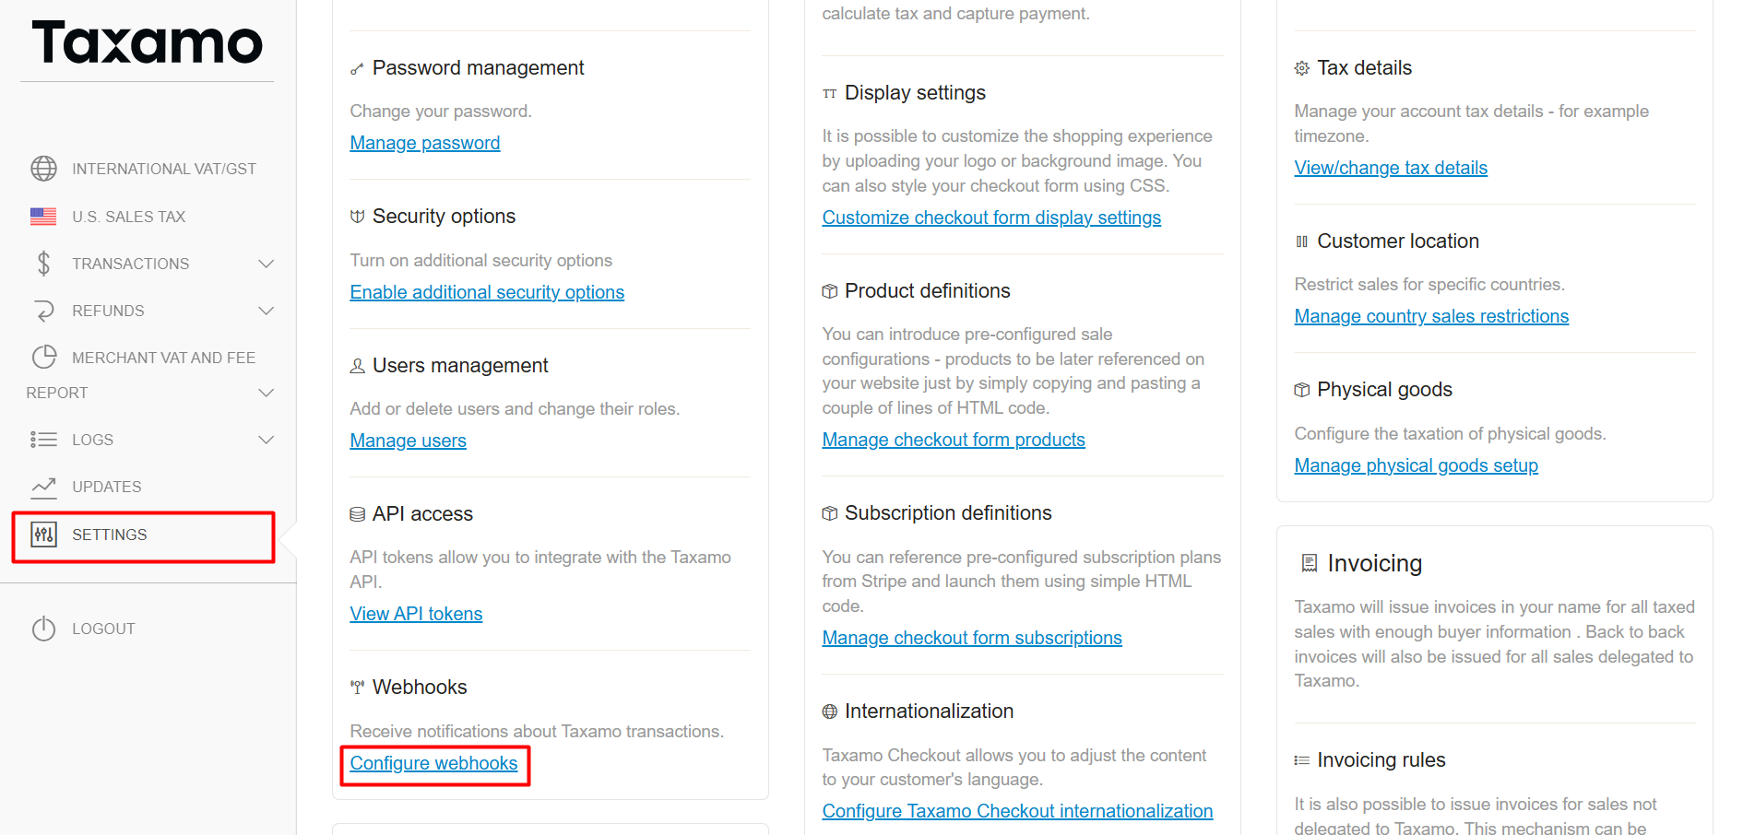Viewport: 1743px width, 835px height.
Task: Click the Product definitions heading
Action: click(927, 291)
